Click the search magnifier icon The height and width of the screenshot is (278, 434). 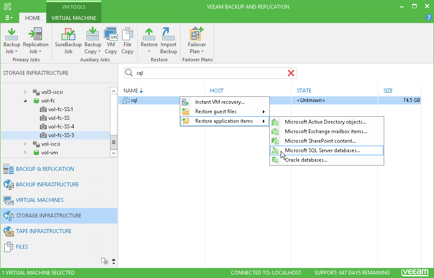tap(129, 73)
